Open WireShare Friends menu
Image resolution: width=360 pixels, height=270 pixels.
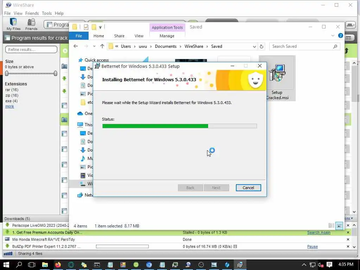(32, 13)
